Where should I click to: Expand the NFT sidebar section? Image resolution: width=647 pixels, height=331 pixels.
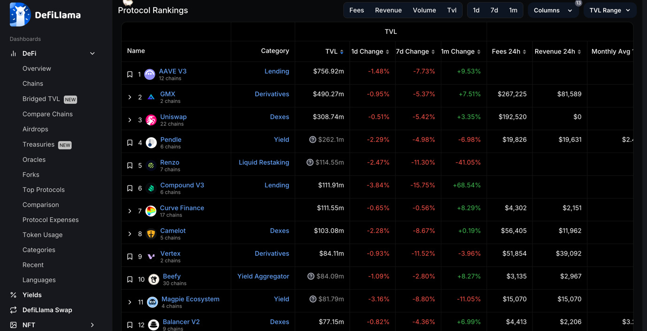tap(92, 325)
